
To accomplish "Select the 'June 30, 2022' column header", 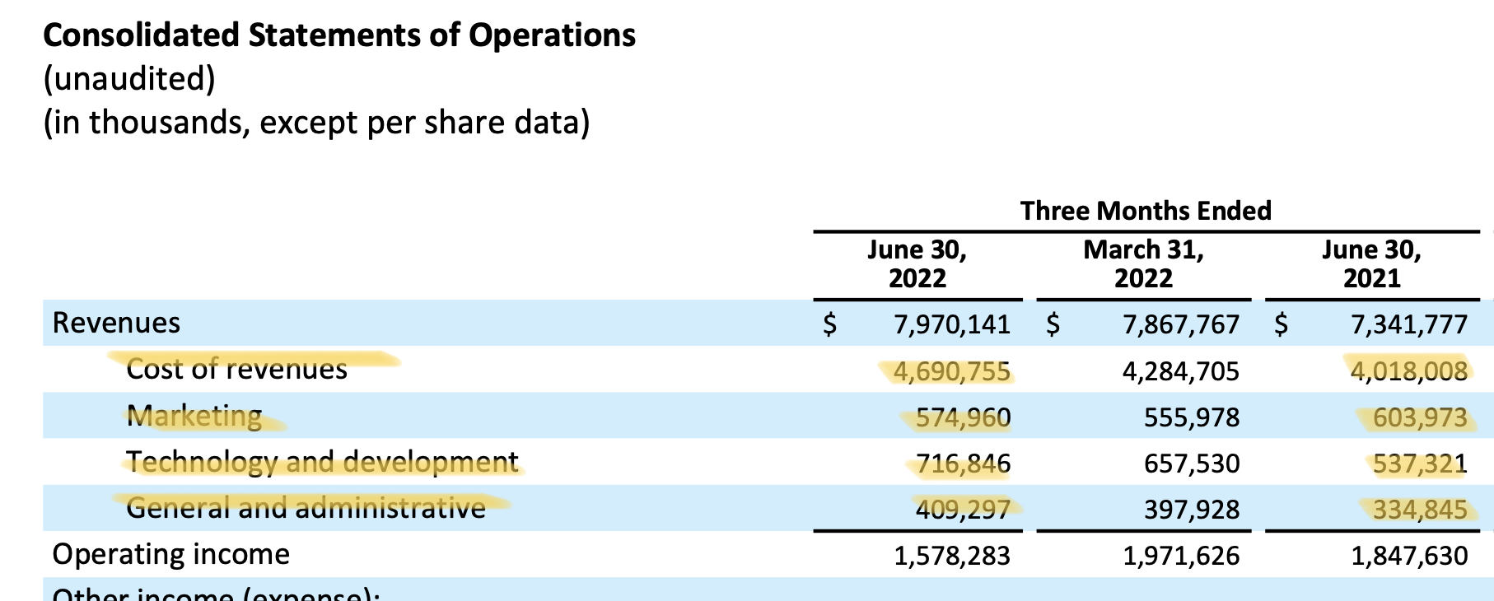I will 917,263.
